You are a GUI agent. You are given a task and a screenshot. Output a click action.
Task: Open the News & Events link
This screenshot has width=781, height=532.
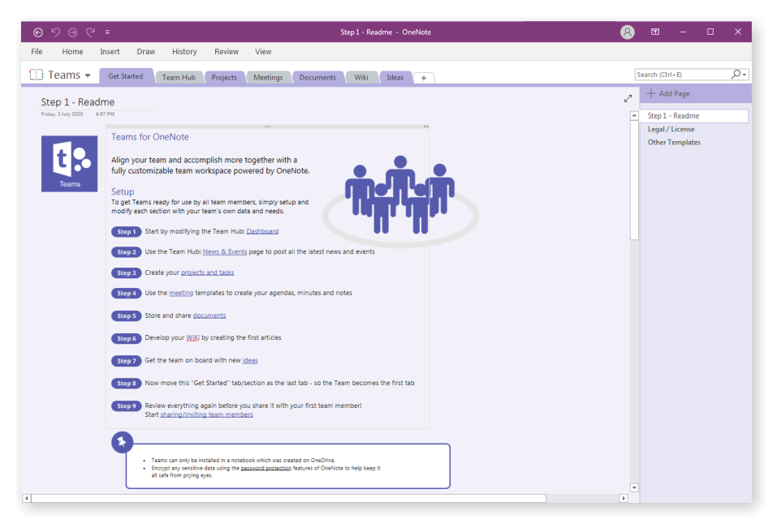[225, 252]
